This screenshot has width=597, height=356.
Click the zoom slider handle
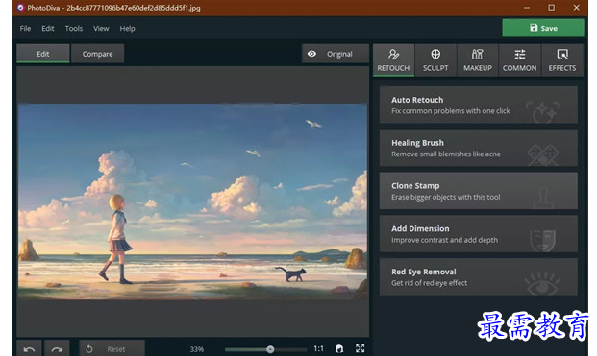270,349
